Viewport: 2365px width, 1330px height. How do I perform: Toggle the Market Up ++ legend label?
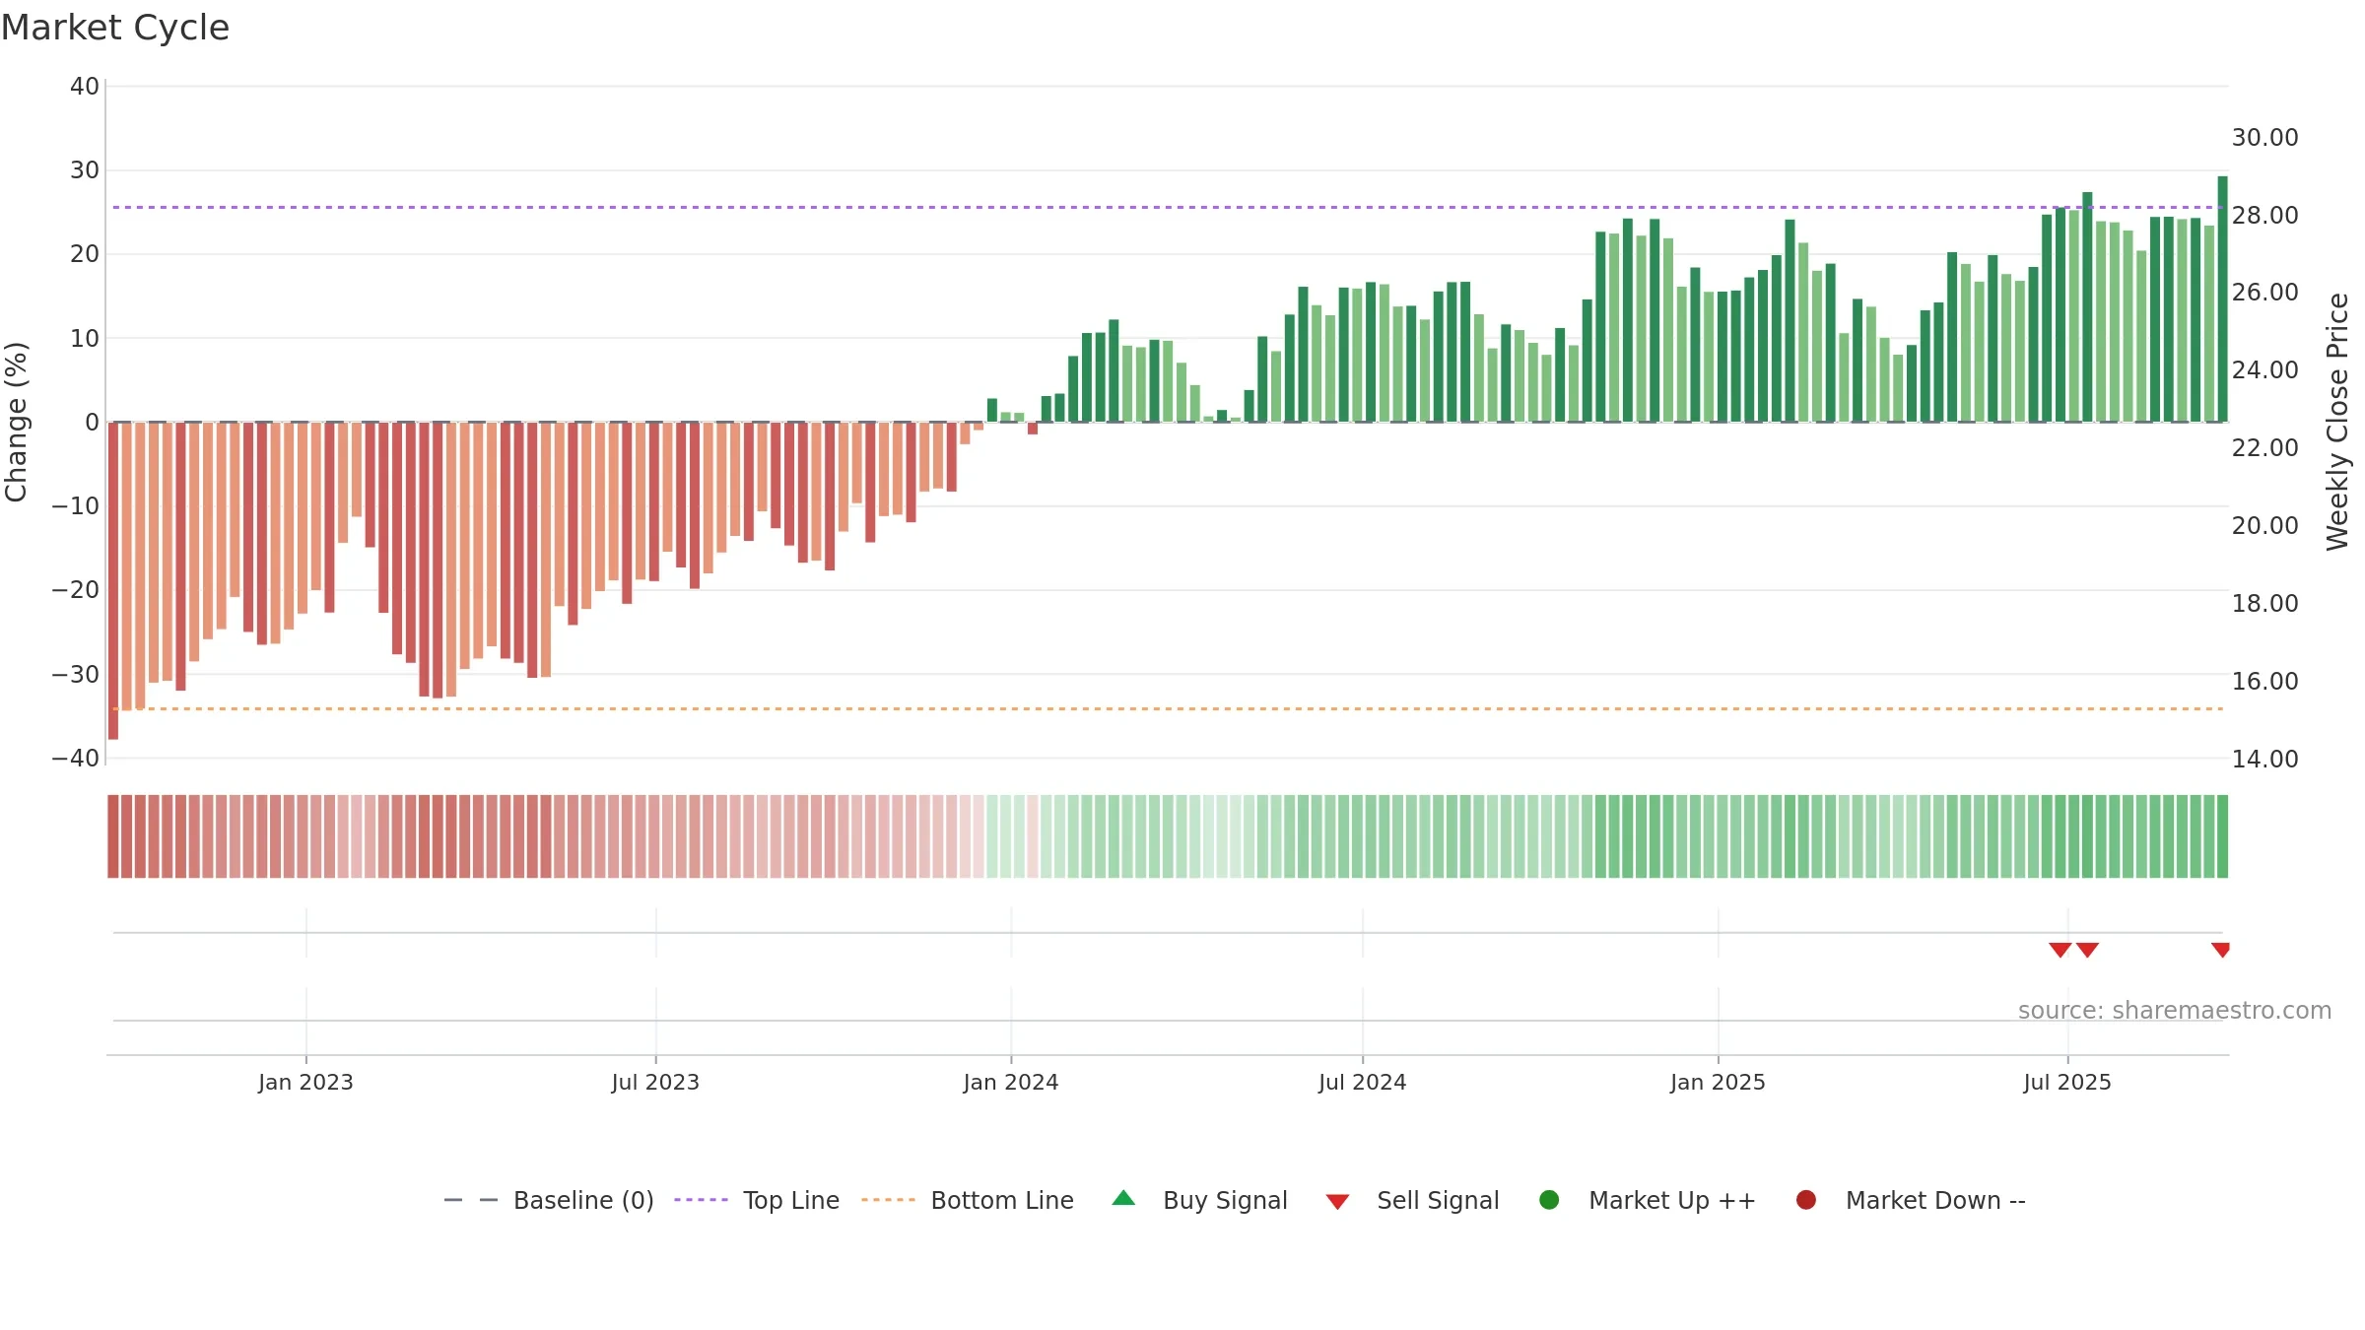tap(1672, 1200)
